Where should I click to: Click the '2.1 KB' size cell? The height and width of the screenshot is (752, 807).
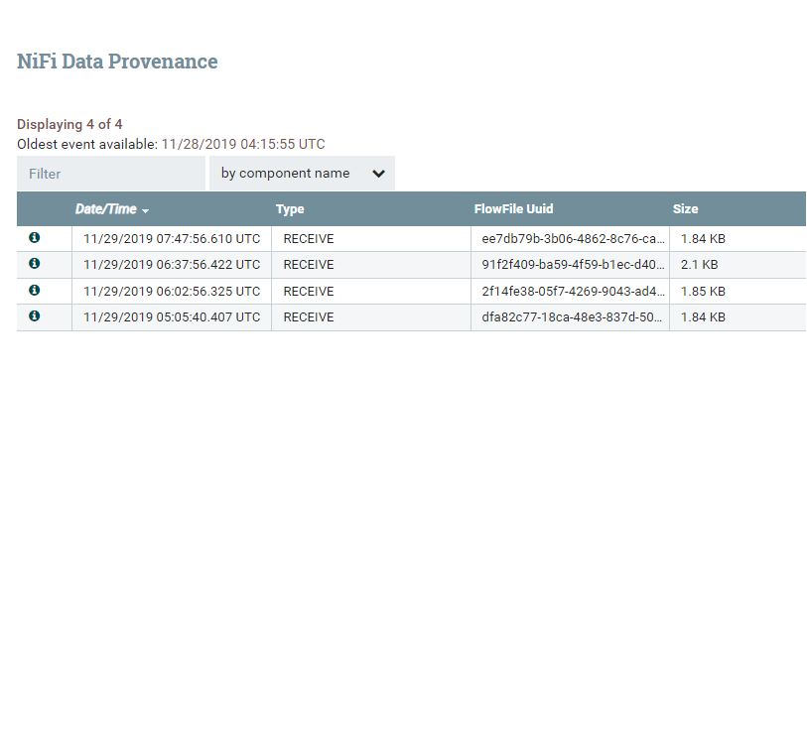(700, 264)
